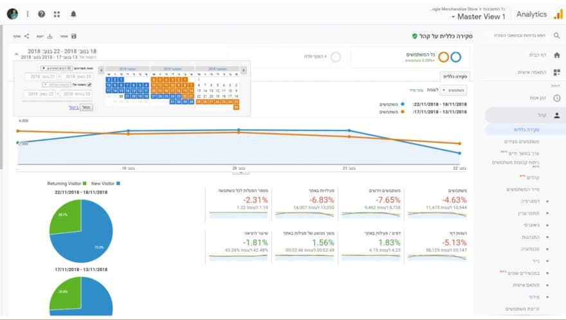The height and width of the screenshot is (320, 566).
Task: Click the Cancel link in the date picker
Action: 73,107
